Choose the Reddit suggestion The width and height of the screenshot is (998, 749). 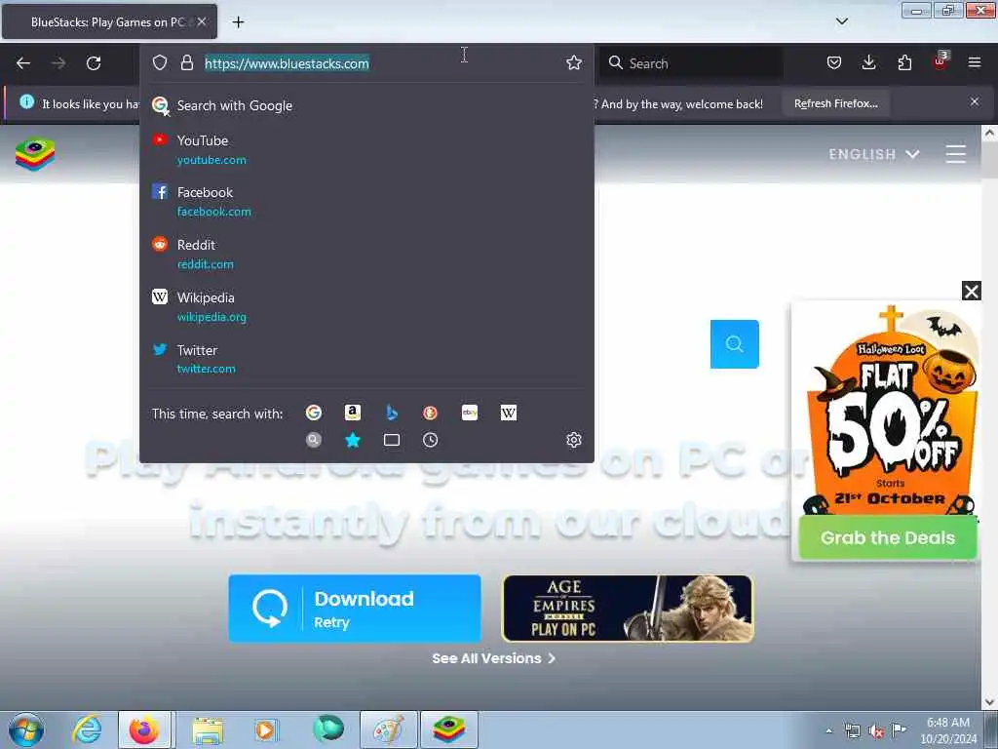[x=366, y=255]
